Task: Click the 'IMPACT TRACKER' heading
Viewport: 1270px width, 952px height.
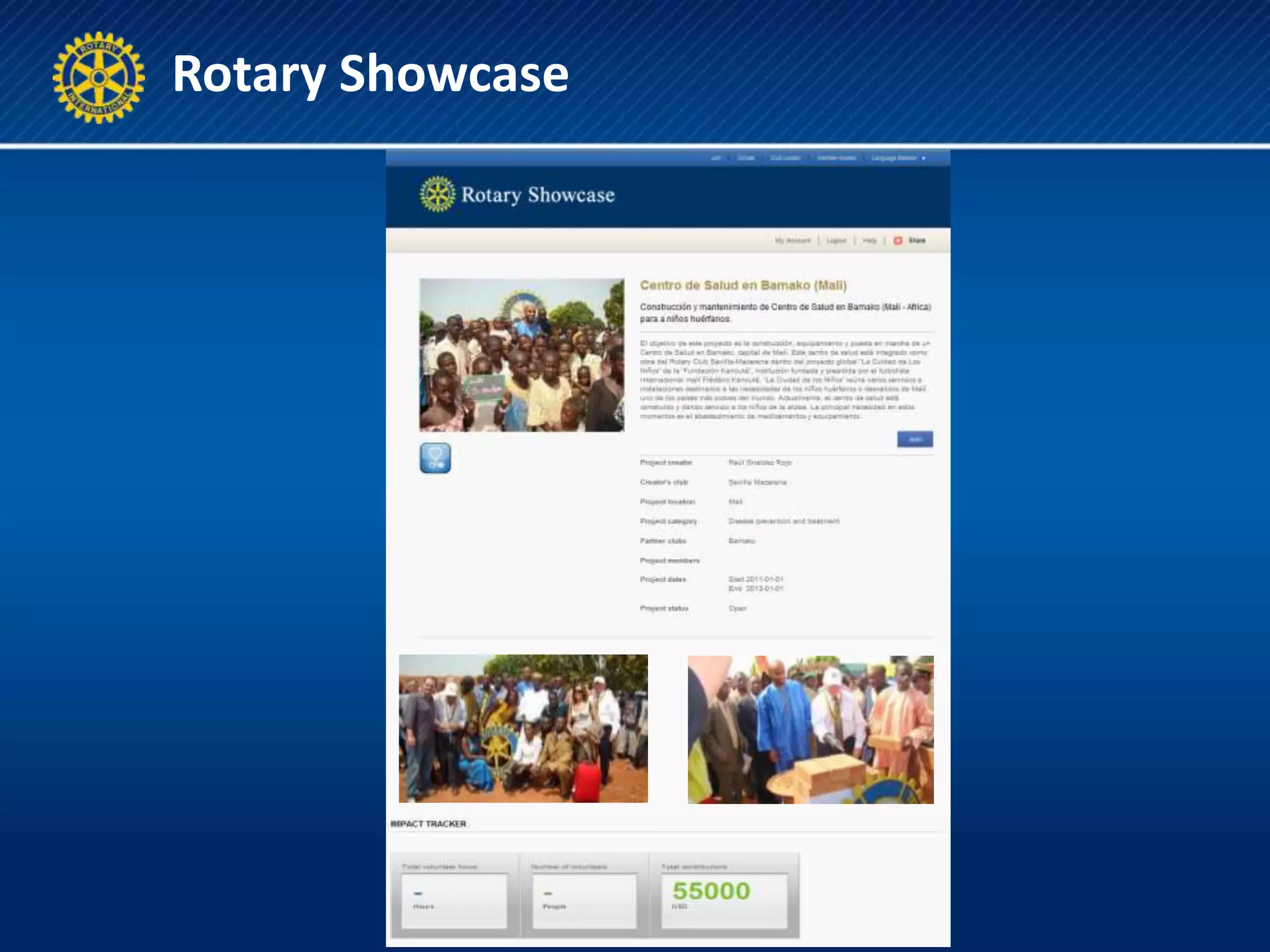Action: pos(429,824)
